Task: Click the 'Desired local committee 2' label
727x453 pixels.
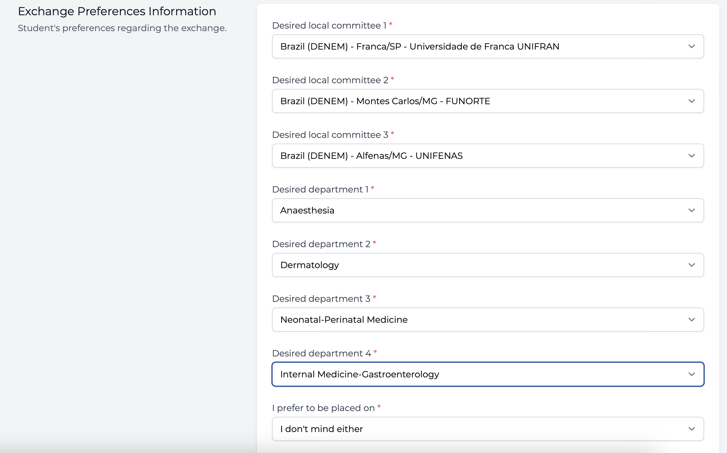Action: tap(330, 80)
